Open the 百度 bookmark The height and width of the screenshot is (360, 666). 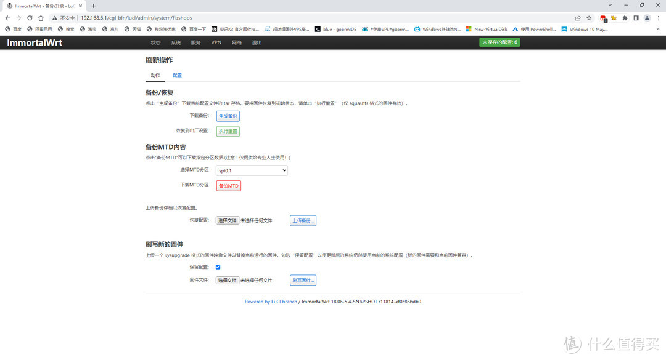coord(13,30)
